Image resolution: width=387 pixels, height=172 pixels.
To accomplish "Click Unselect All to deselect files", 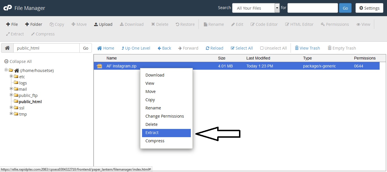I will tap(273, 48).
